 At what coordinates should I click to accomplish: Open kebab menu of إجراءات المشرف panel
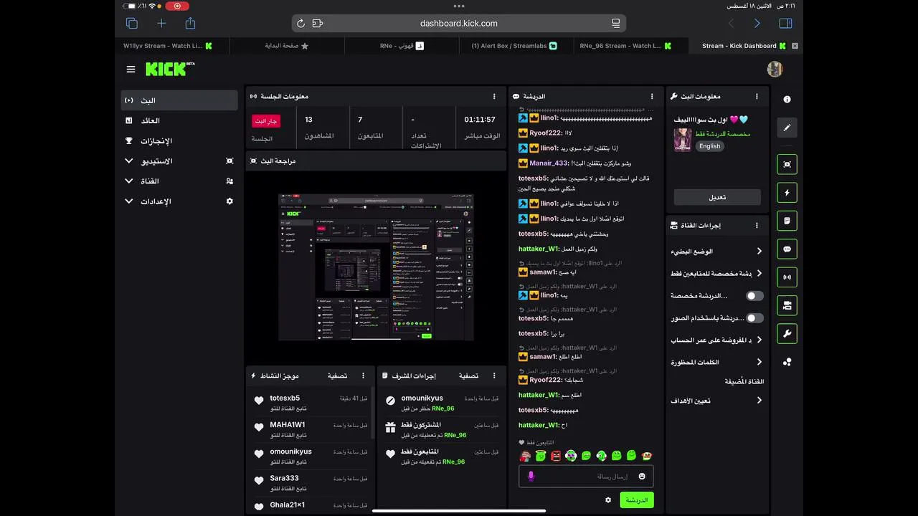click(x=494, y=376)
